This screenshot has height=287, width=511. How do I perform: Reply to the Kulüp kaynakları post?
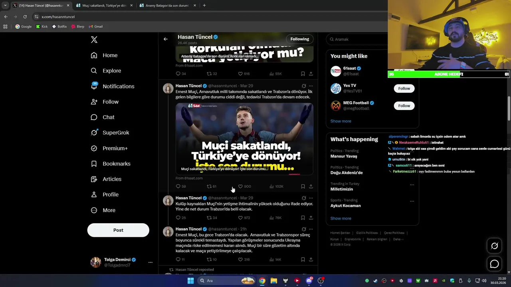[180, 218]
